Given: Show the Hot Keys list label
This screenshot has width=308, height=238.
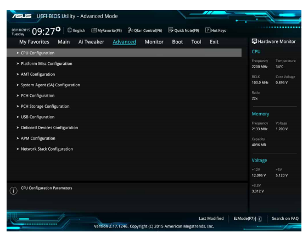Looking at the screenshot, I should tap(219, 30).
